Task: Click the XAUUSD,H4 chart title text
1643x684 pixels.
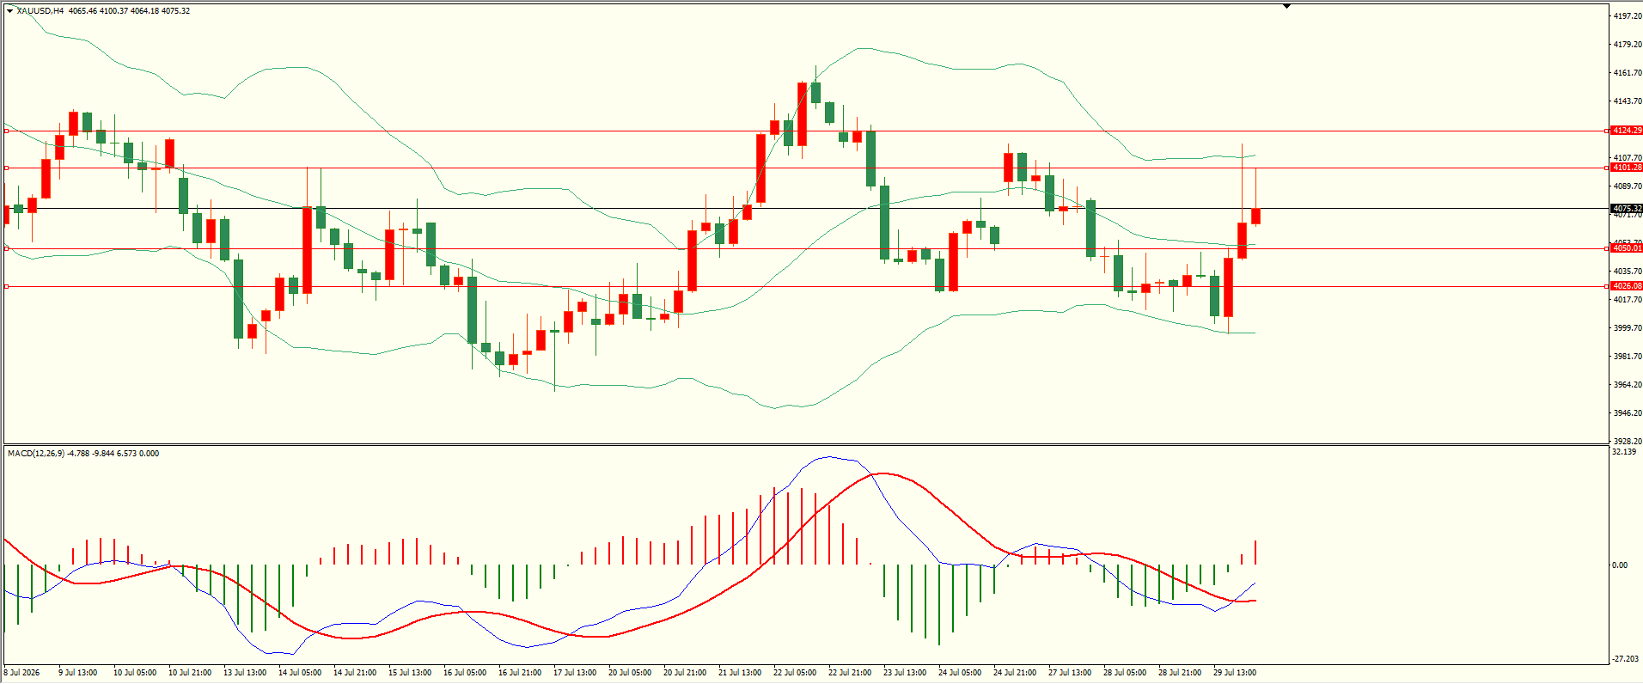Action: (x=40, y=11)
